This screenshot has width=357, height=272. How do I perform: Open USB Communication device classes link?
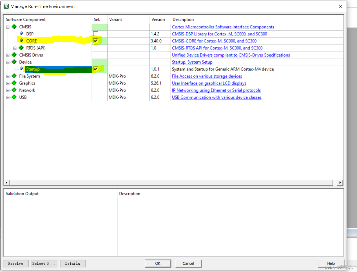[217, 97]
